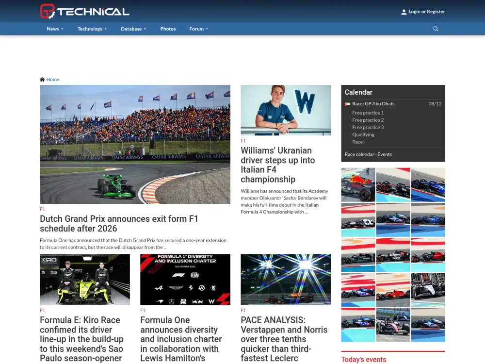Expand the Technology dropdown menu
485x364 pixels.
[92, 29]
